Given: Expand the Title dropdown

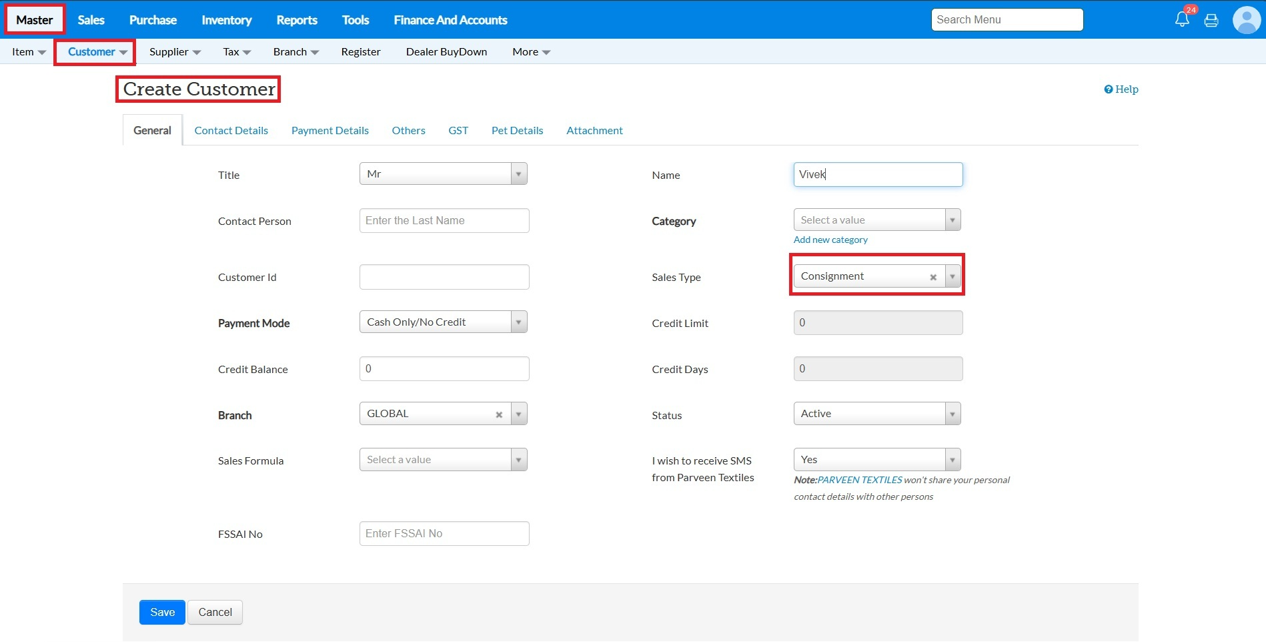Looking at the screenshot, I should pyautogui.click(x=518, y=174).
